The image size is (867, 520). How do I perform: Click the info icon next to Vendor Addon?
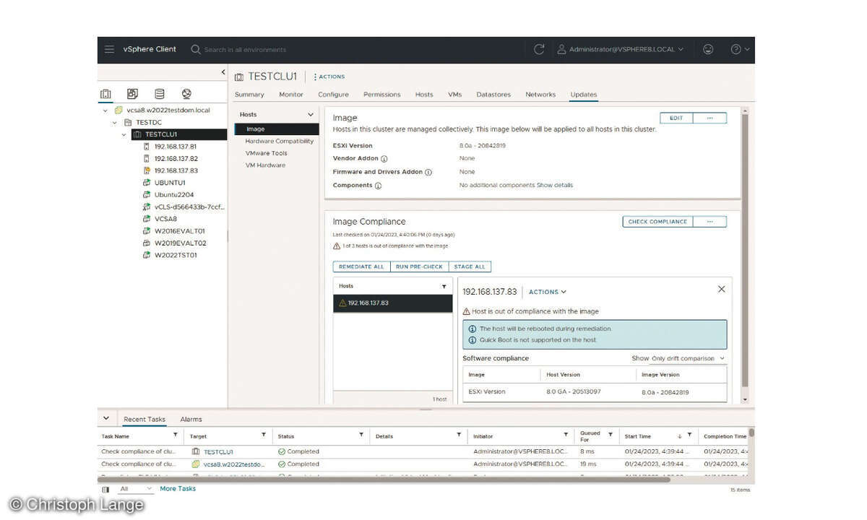coord(384,159)
